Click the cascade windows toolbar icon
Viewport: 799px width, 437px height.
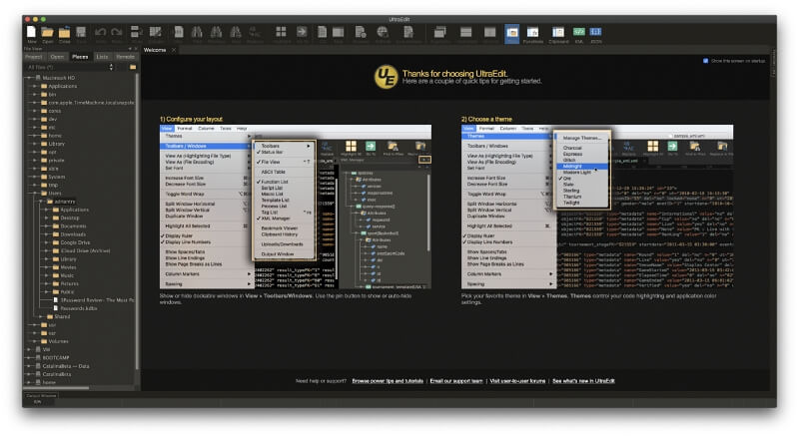(439, 32)
